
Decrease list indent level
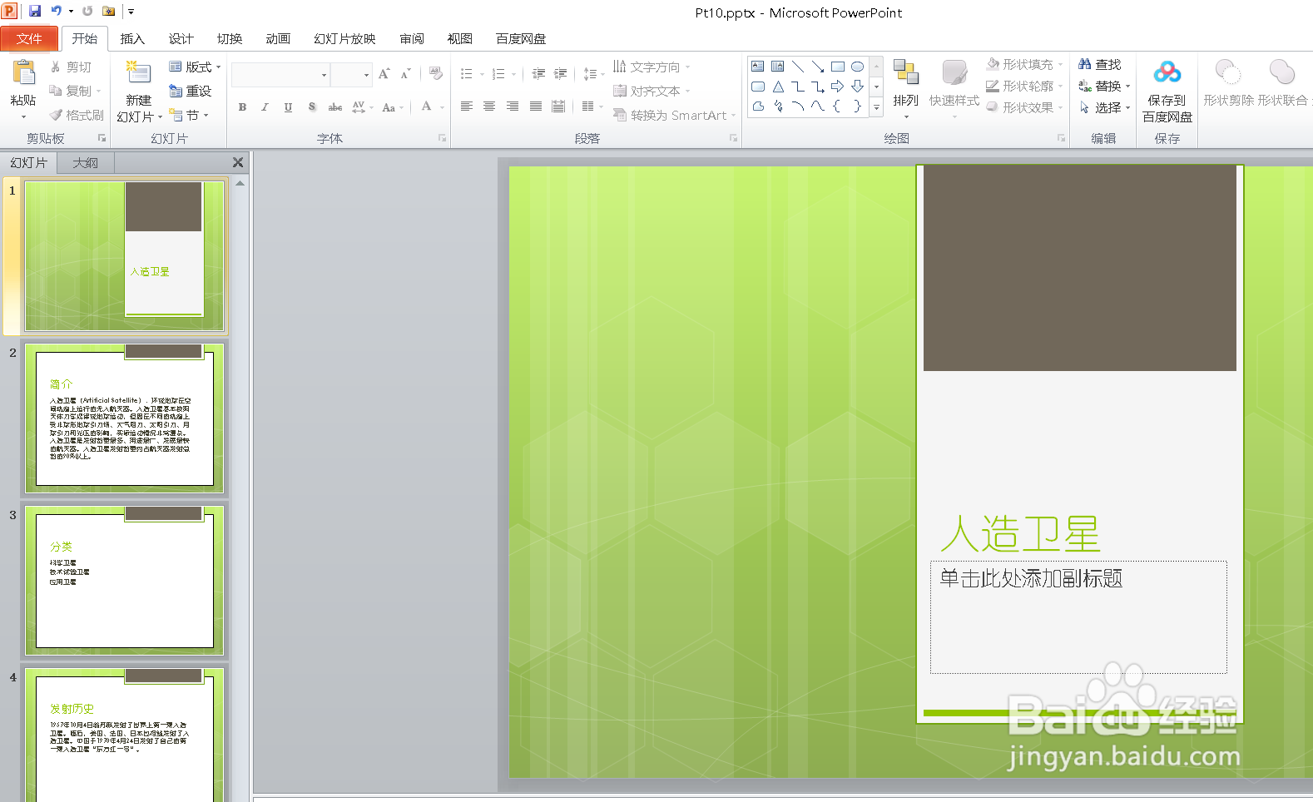(x=538, y=74)
